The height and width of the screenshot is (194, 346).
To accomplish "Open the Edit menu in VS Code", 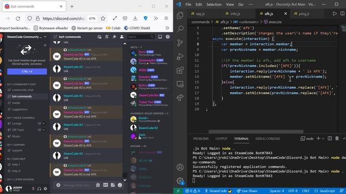I will (x=198, y=4).
